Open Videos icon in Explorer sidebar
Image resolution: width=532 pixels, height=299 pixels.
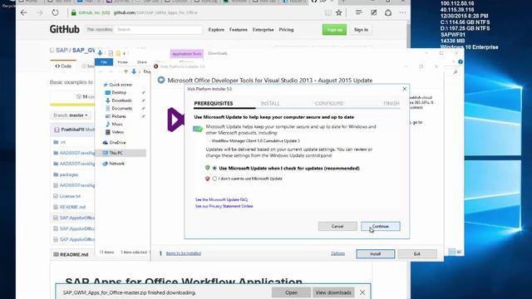click(x=107, y=132)
